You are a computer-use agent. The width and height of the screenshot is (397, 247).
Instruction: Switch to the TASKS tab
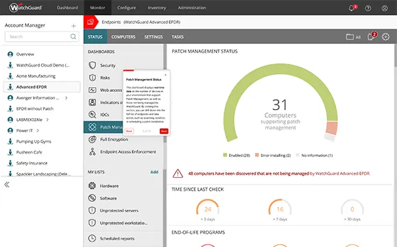pyautogui.click(x=178, y=37)
